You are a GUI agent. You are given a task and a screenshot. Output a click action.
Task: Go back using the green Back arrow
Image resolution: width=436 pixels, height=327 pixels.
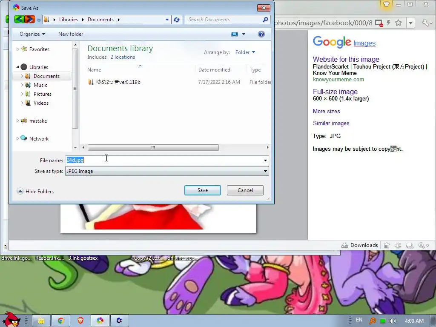pyautogui.click(x=19, y=19)
